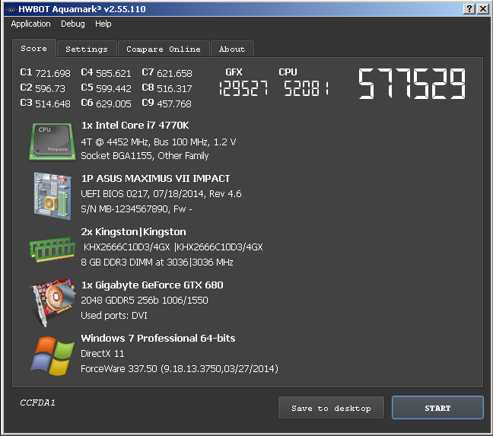Viewport: 493px width, 436px height.
Task: Click the CPU score value
Action: click(x=305, y=89)
